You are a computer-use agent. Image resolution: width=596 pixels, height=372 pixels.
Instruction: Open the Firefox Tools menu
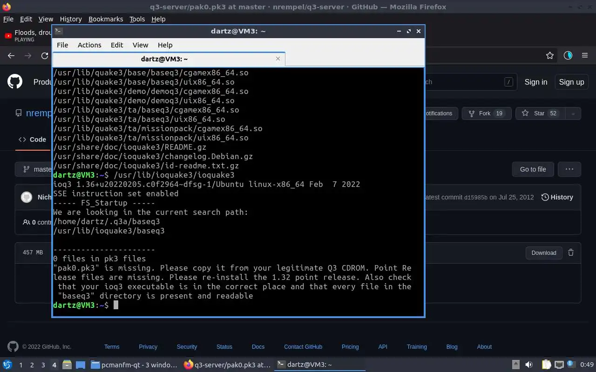(x=137, y=19)
